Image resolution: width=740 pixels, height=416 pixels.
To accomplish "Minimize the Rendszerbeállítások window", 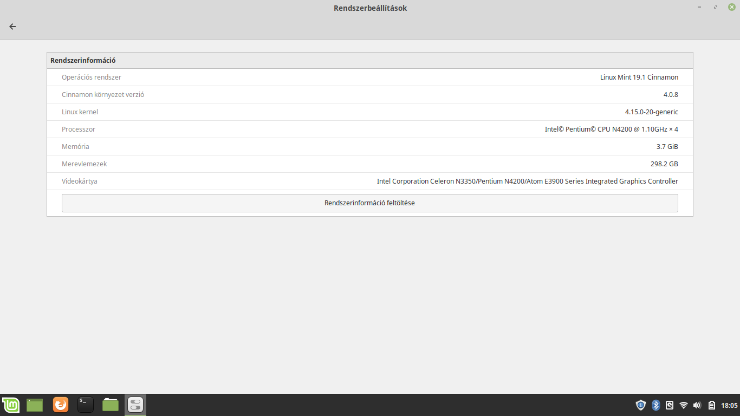I will click(x=700, y=7).
